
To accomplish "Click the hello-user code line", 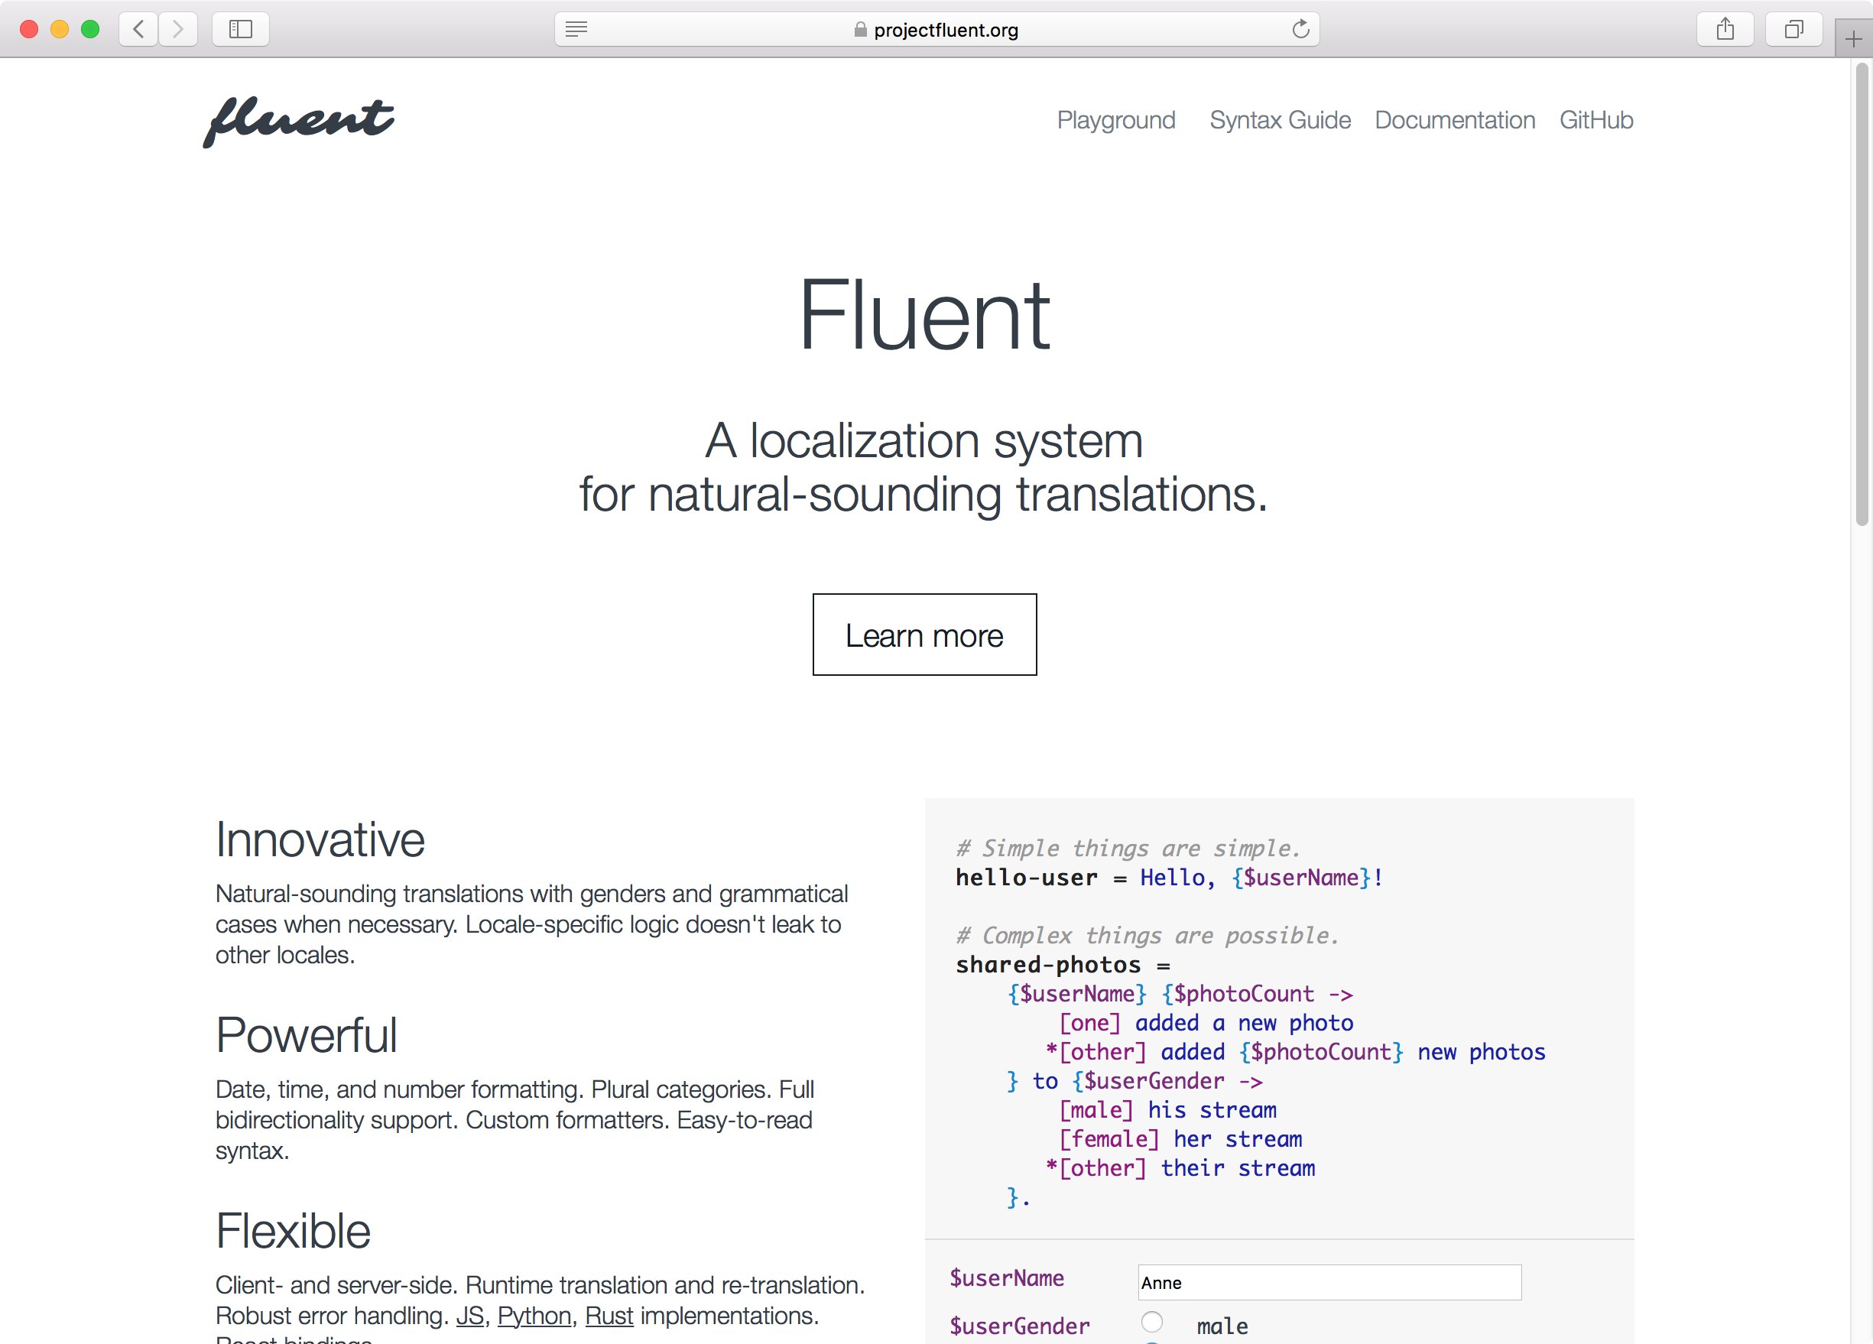I will (1169, 878).
